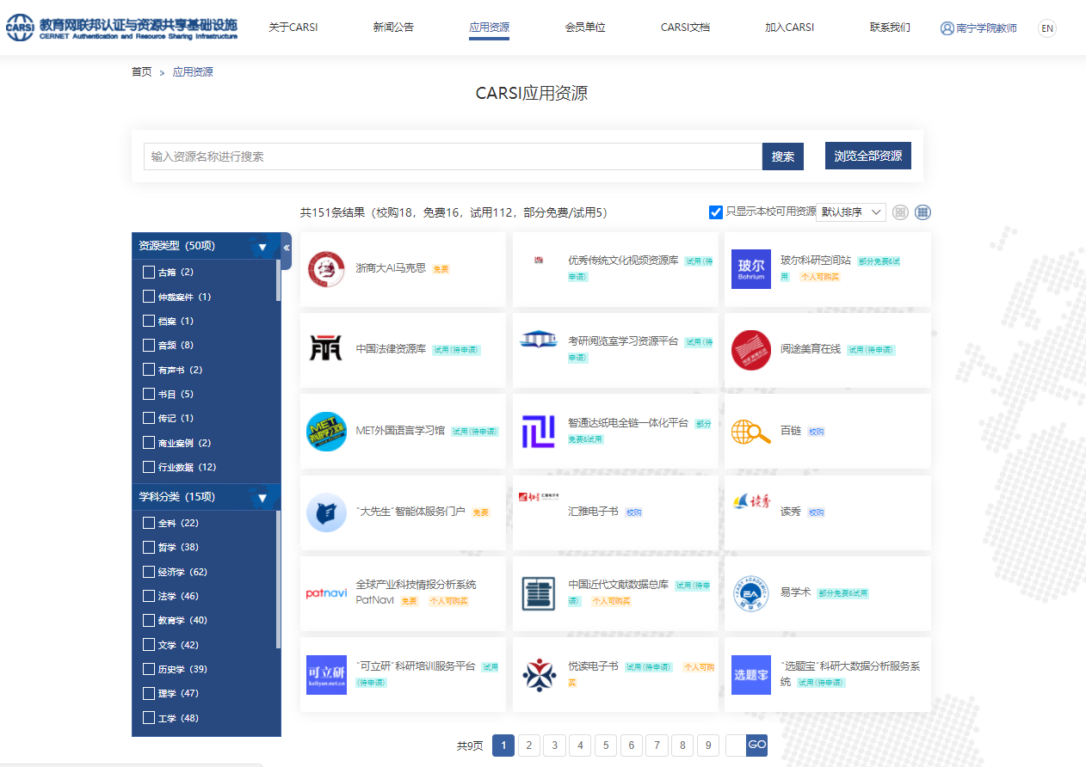Click the patnavi logo icon
The height and width of the screenshot is (767, 1086).
tap(327, 593)
